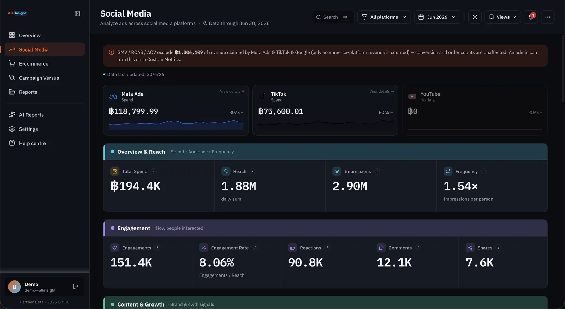The width and height of the screenshot is (565, 309).
Task: Click the Reach people icon
Action: coord(226,171)
